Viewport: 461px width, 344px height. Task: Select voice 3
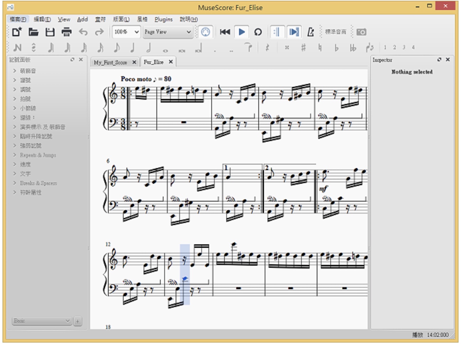pyautogui.click(x=404, y=47)
